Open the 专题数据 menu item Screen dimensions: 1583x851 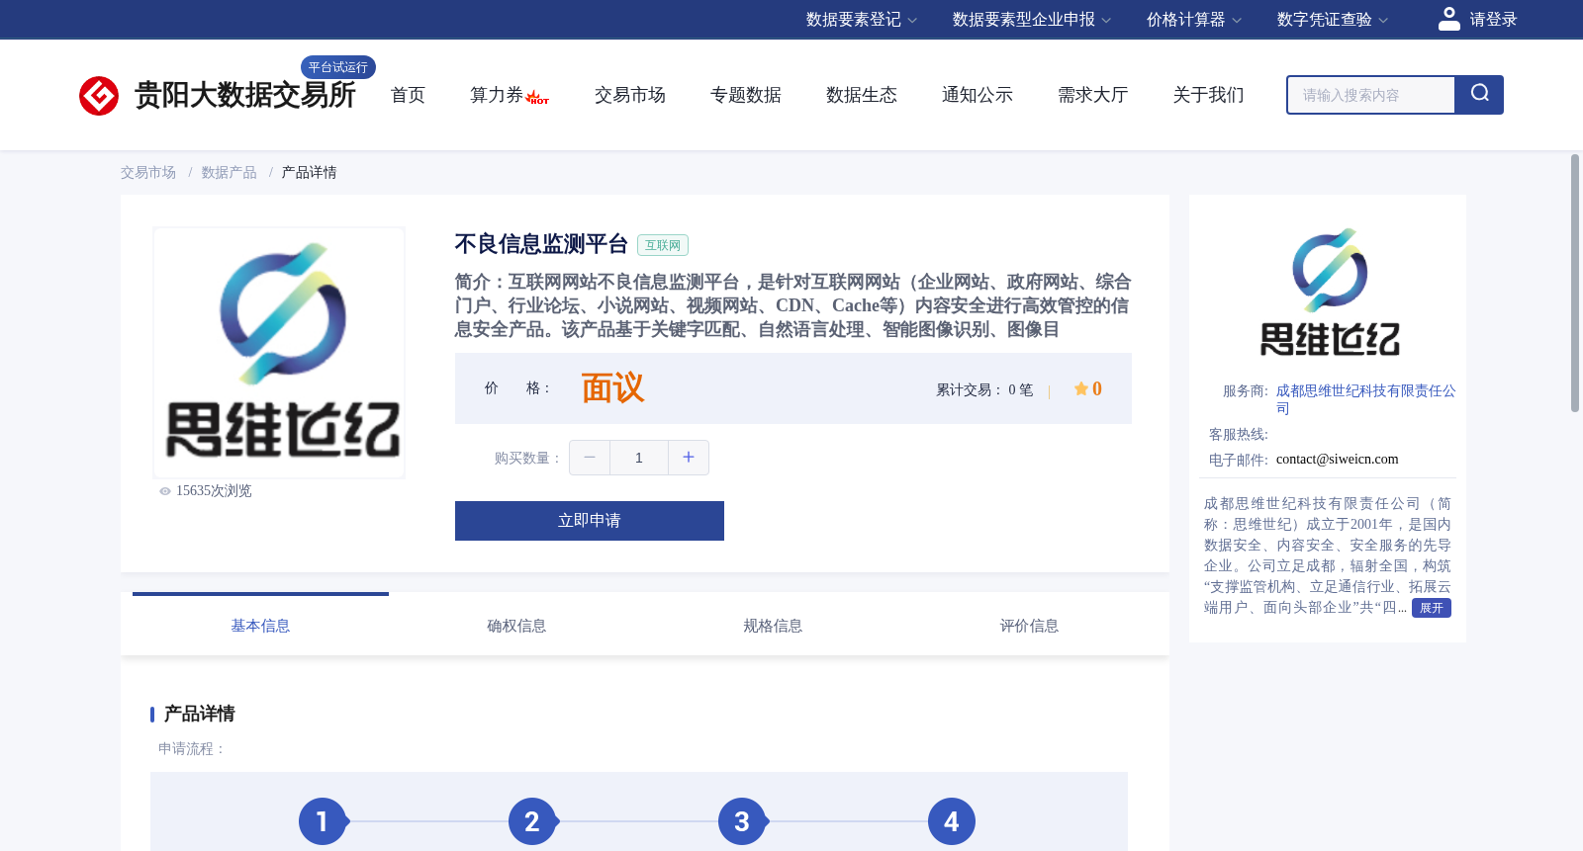(x=746, y=95)
